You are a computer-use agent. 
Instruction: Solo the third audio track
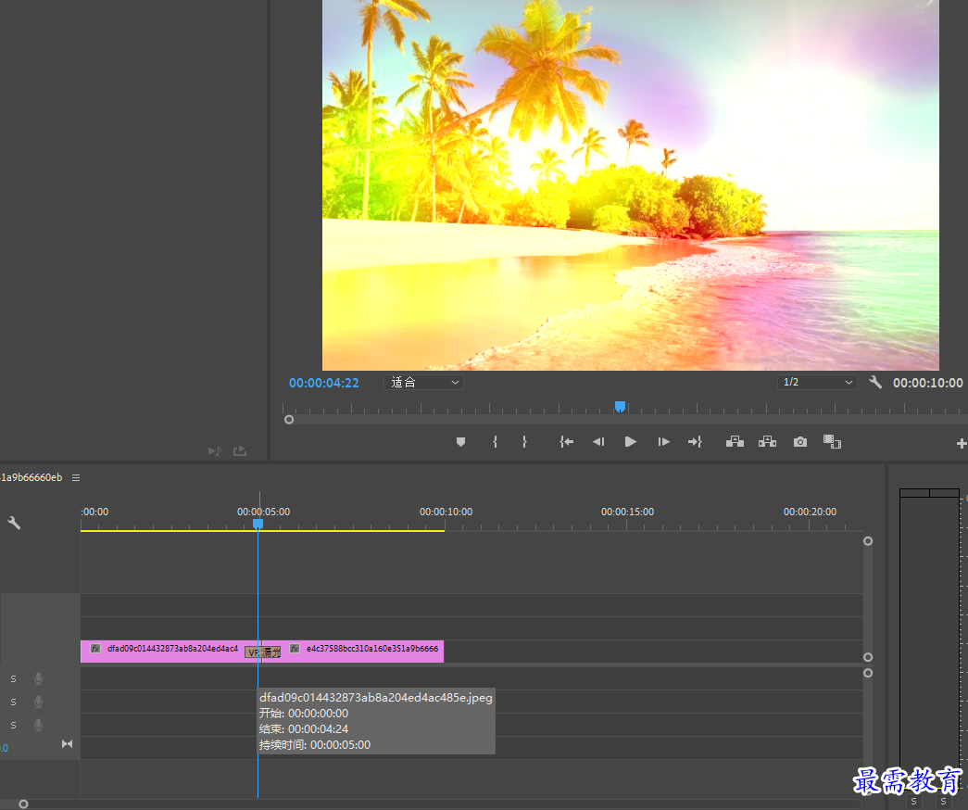coord(14,725)
